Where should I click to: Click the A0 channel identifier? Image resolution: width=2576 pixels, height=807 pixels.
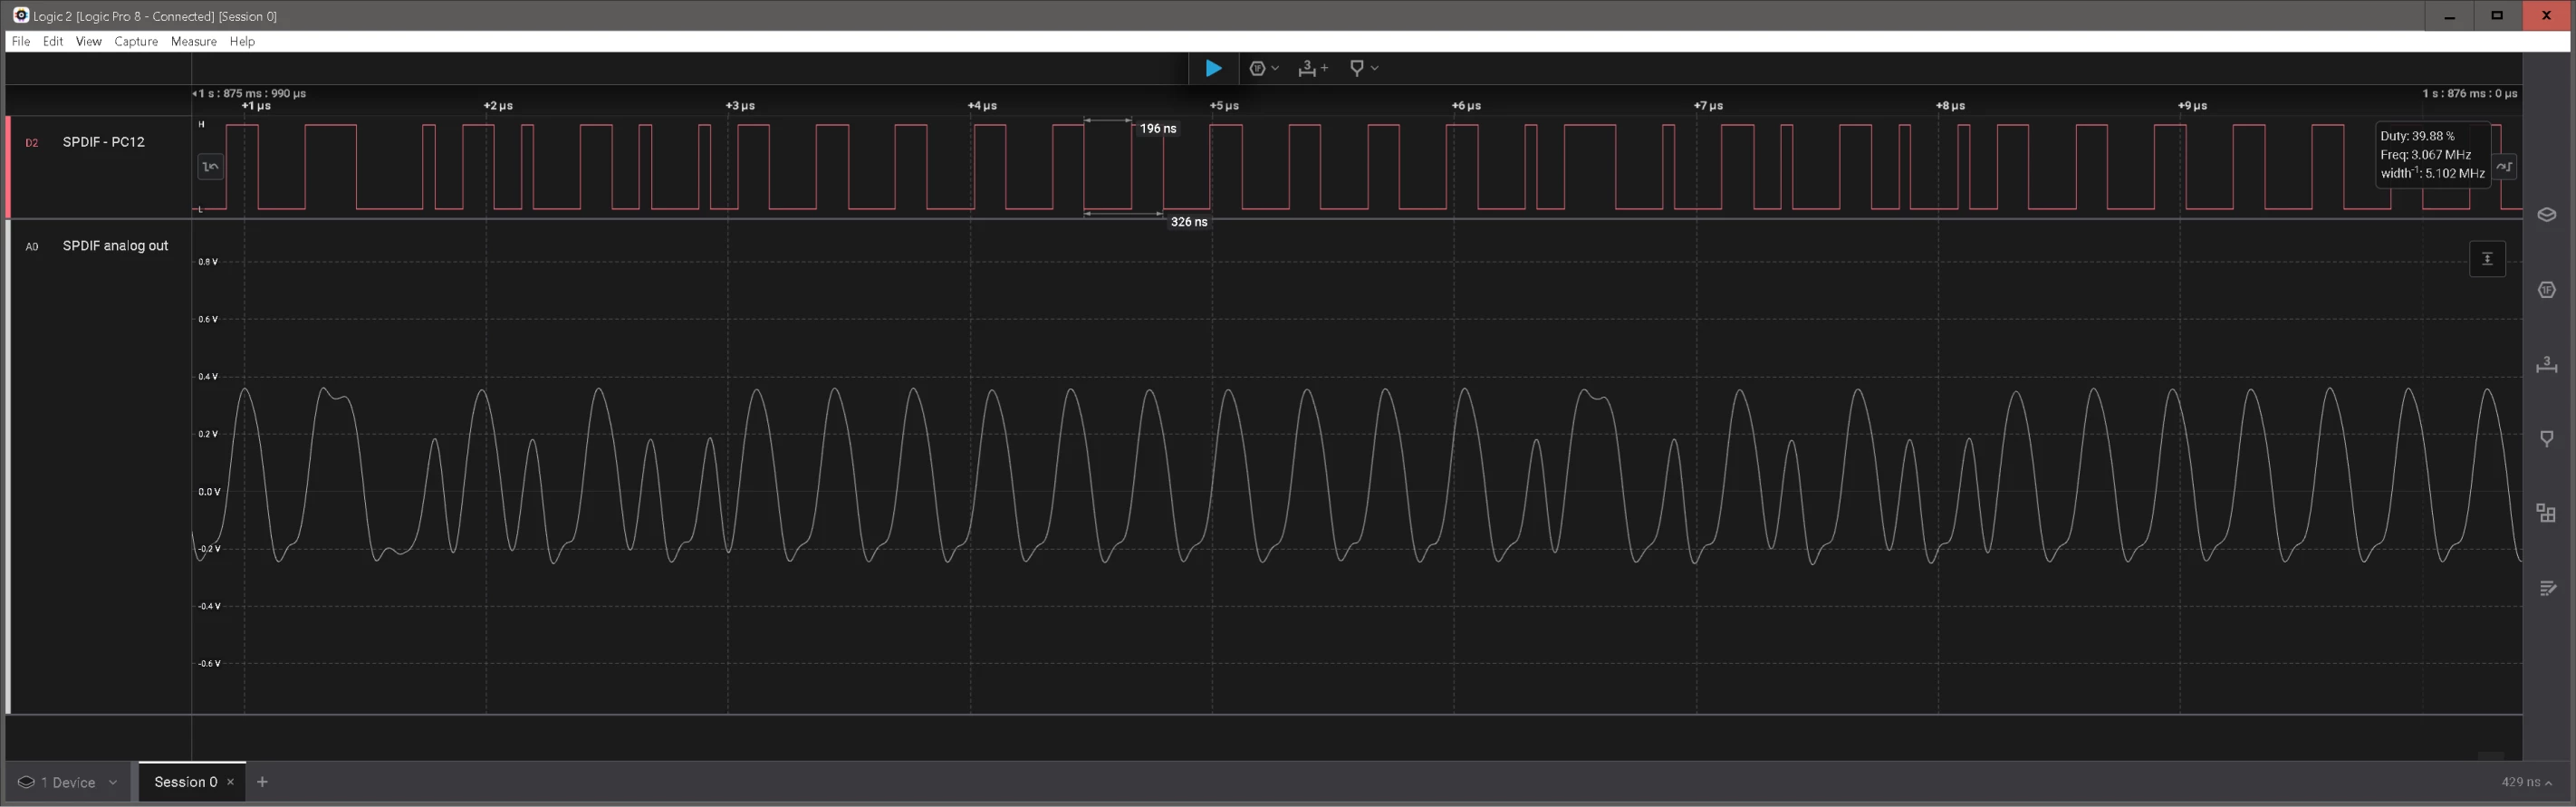32,247
